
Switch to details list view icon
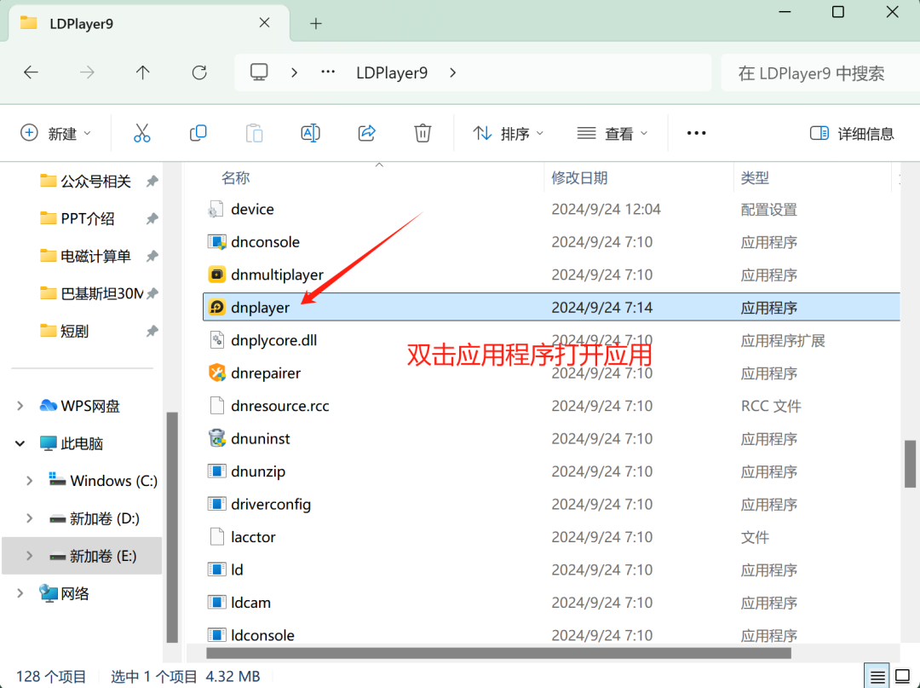(x=877, y=676)
